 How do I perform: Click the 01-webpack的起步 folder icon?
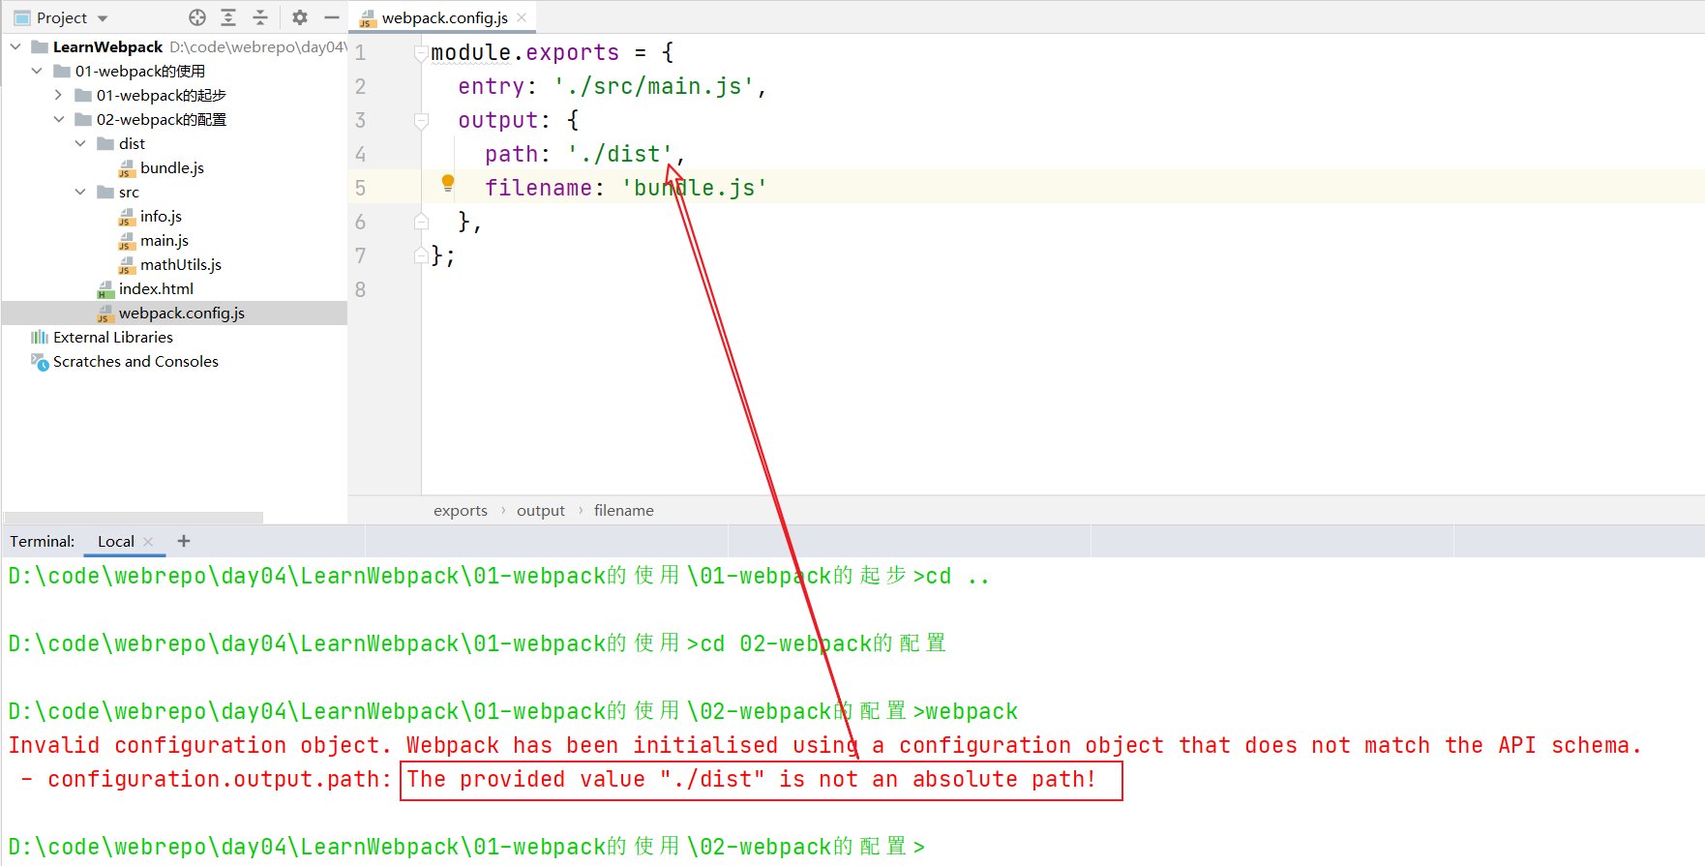[83, 95]
